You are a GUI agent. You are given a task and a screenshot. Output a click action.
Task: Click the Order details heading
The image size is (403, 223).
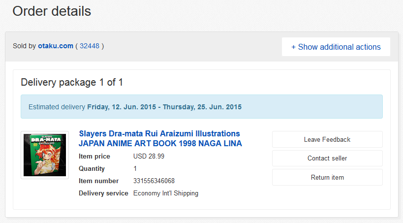(52, 11)
